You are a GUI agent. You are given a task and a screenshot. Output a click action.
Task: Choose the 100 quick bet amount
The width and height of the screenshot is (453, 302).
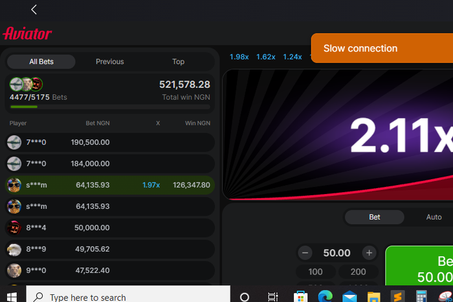315,272
